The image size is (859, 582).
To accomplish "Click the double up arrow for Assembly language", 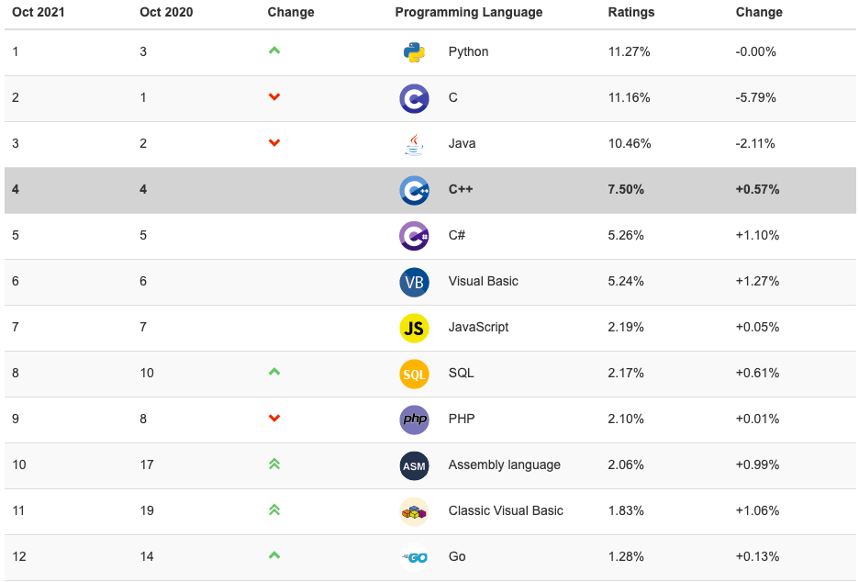I will click(x=273, y=464).
